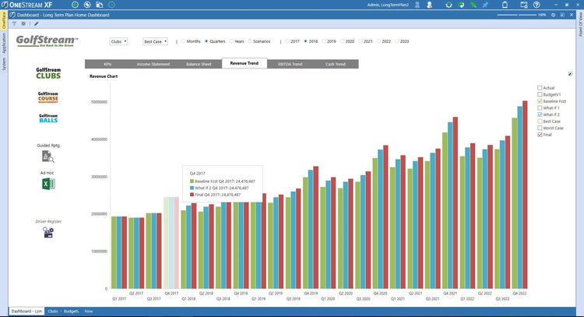584x317 pixels.
Task: Adjust the dashboard zoom slider
Action: tap(517, 15)
